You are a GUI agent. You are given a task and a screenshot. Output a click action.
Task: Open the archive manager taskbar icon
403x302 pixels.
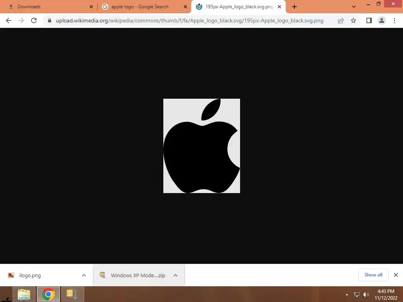point(72,294)
